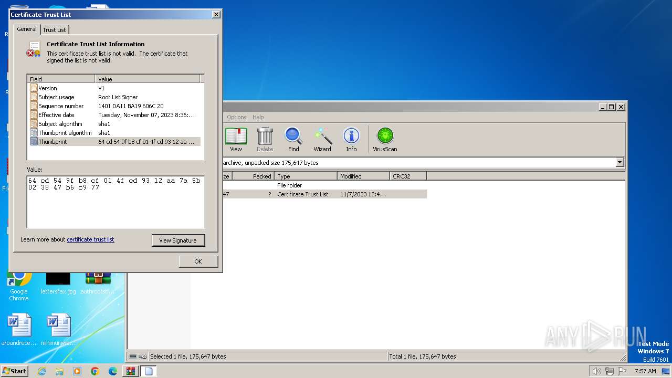Click the Action Center flag icon

tap(623, 371)
